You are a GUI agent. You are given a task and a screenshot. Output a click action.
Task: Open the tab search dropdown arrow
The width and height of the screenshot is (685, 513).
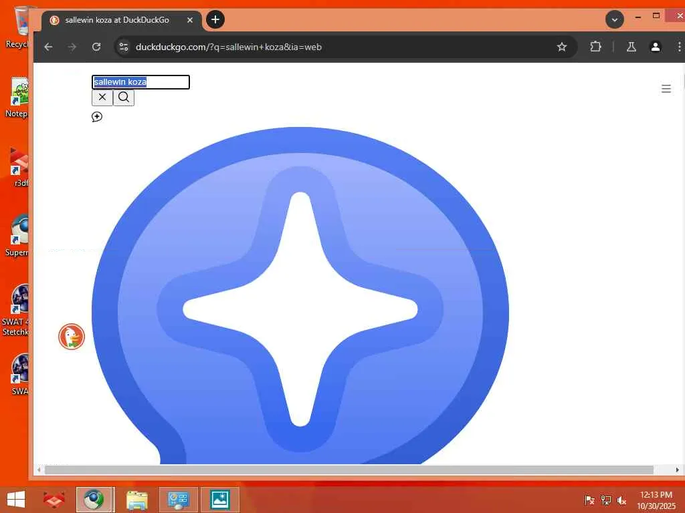pyautogui.click(x=615, y=19)
